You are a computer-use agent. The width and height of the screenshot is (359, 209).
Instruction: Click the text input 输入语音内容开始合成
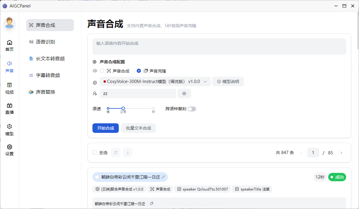pos(219,47)
